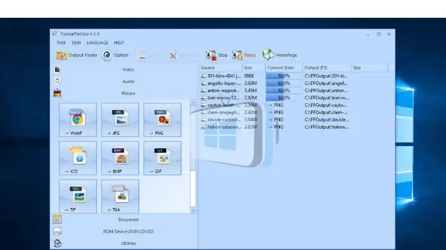446x250 pixels.
Task: Select the anton-reppon source file
Action: tap(221, 91)
